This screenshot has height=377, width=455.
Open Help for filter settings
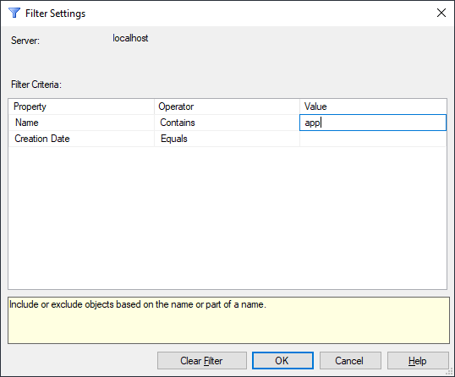pos(418,360)
